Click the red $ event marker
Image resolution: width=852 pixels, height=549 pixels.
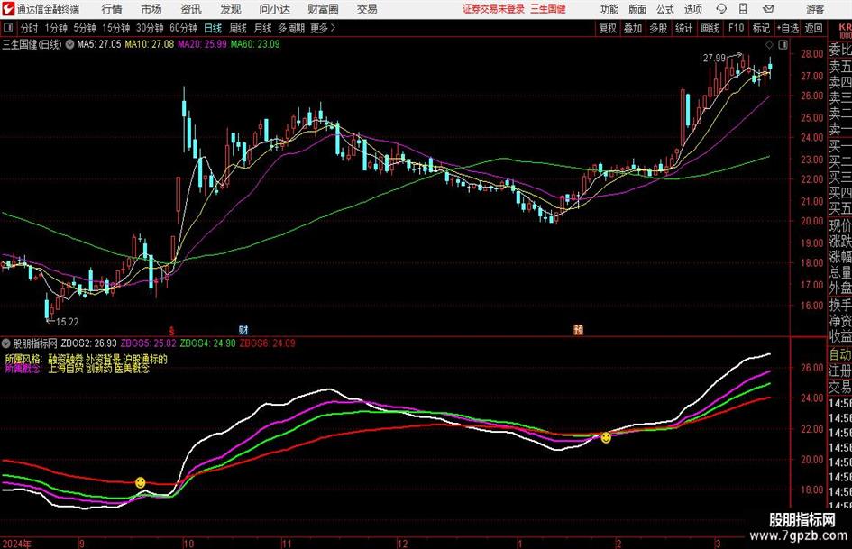click(x=171, y=330)
